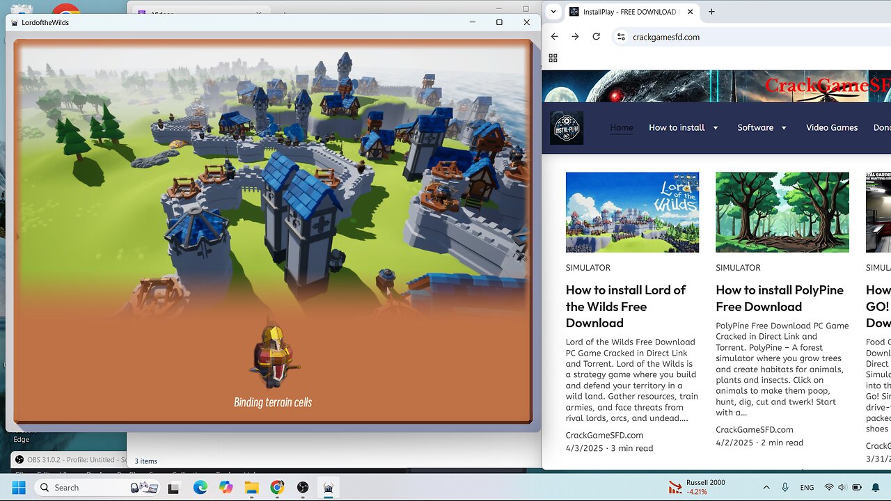
Task: Reload the crackgamesfd.com page
Action: pos(596,37)
